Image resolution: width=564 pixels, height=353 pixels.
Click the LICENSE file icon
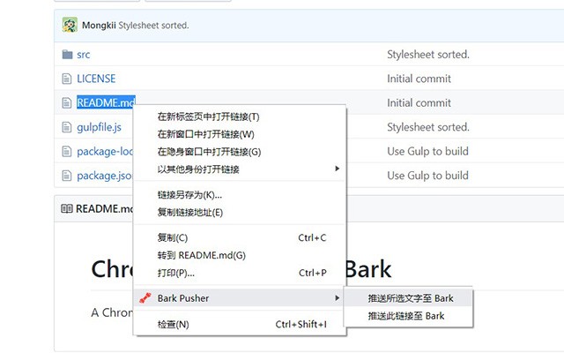(67, 79)
